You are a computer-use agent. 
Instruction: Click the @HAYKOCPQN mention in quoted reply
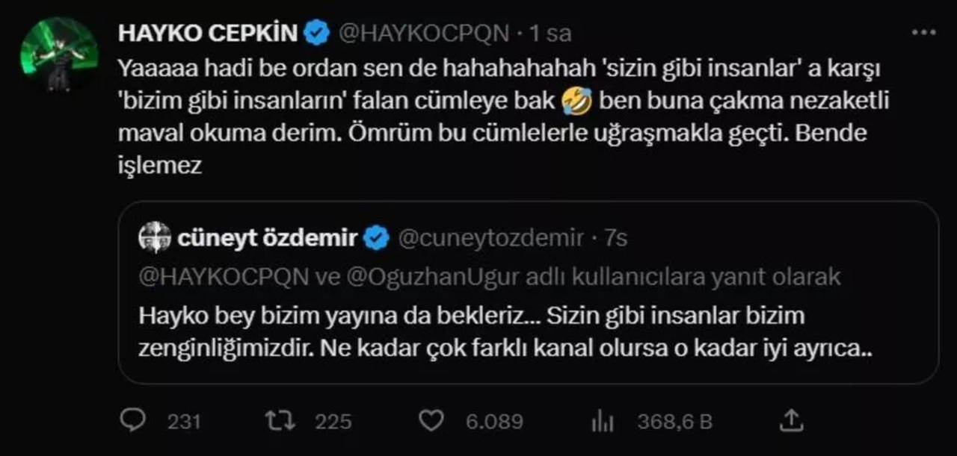(x=224, y=277)
